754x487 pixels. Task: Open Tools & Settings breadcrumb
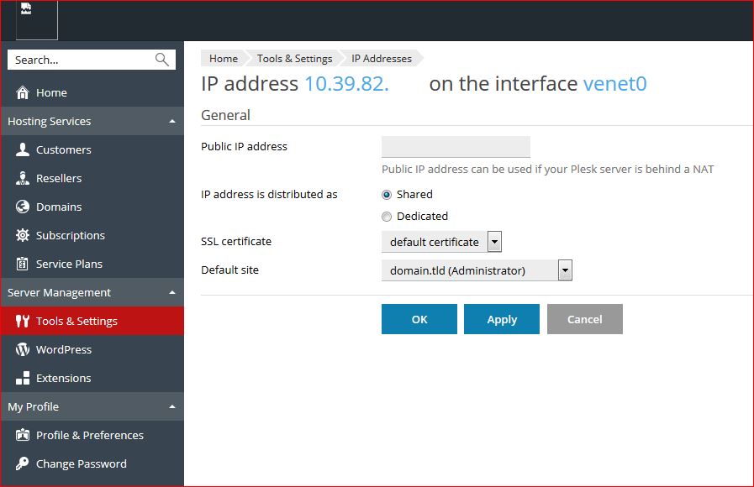(294, 59)
